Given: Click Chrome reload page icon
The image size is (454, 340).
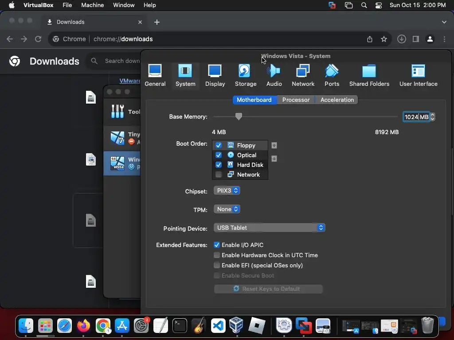Looking at the screenshot, I should point(38,39).
